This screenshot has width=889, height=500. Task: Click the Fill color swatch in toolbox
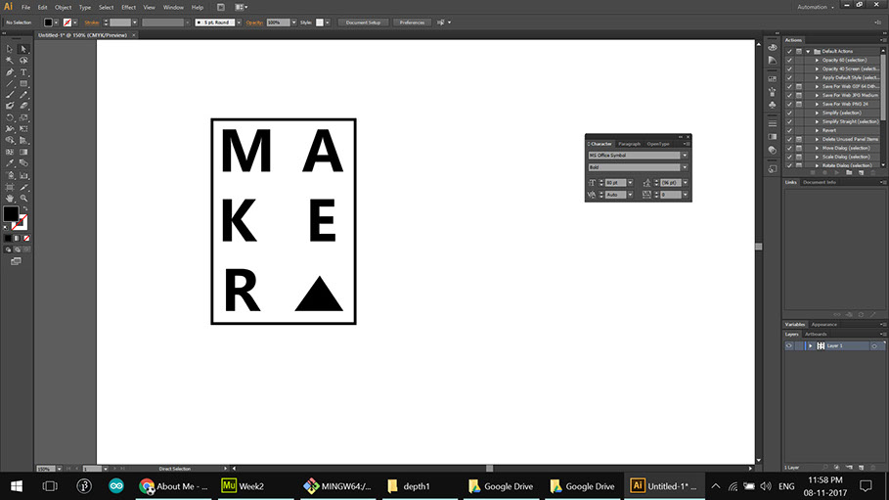pyautogui.click(x=11, y=214)
